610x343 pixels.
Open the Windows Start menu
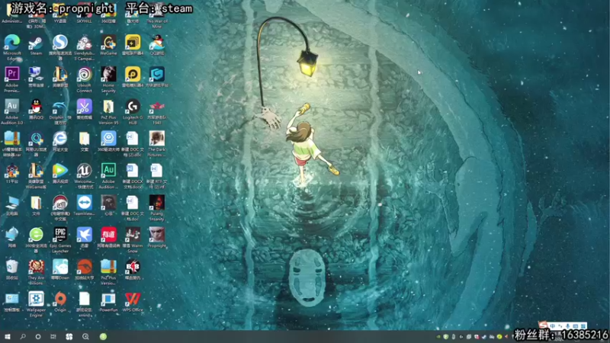click(7, 337)
